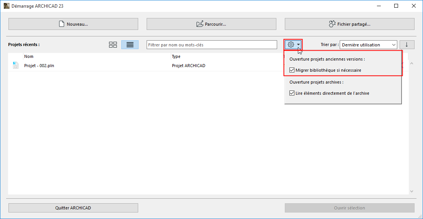Focus the Filtrer par nom ou mots-clés field

click(x=212, y=45)
